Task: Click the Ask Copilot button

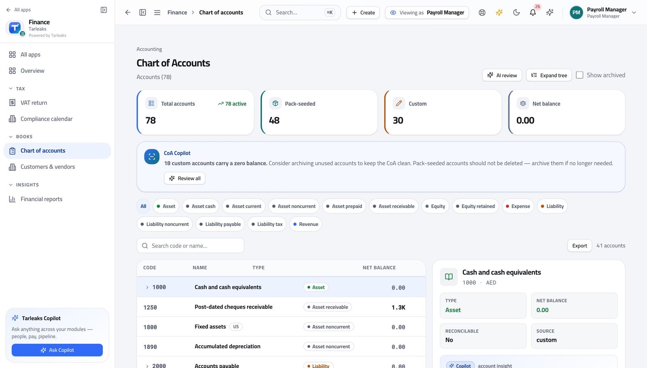Action: tap(57, 350)
